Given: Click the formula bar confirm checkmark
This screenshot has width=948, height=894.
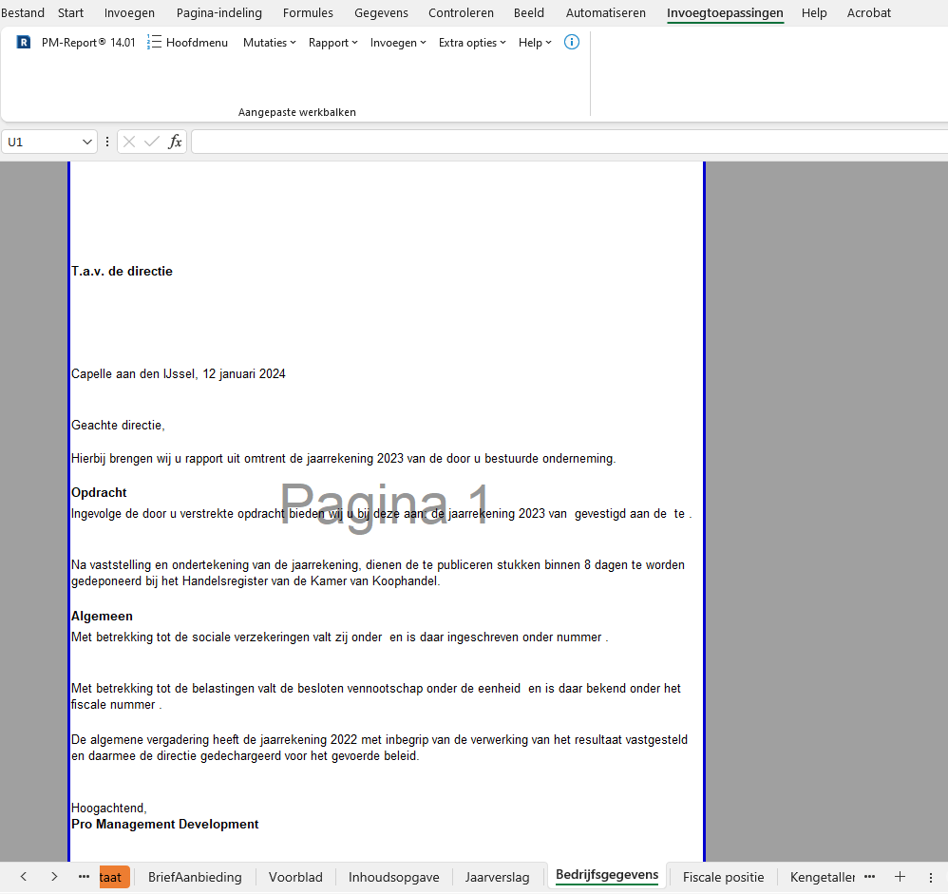Looking at the screenshot, I should (x=152, y=142).
